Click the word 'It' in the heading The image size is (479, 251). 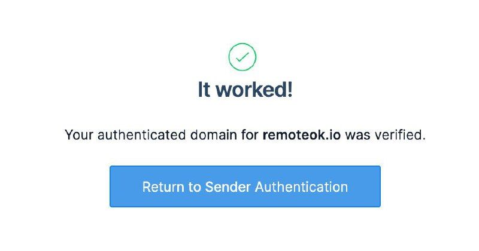(x=204, y=90)
